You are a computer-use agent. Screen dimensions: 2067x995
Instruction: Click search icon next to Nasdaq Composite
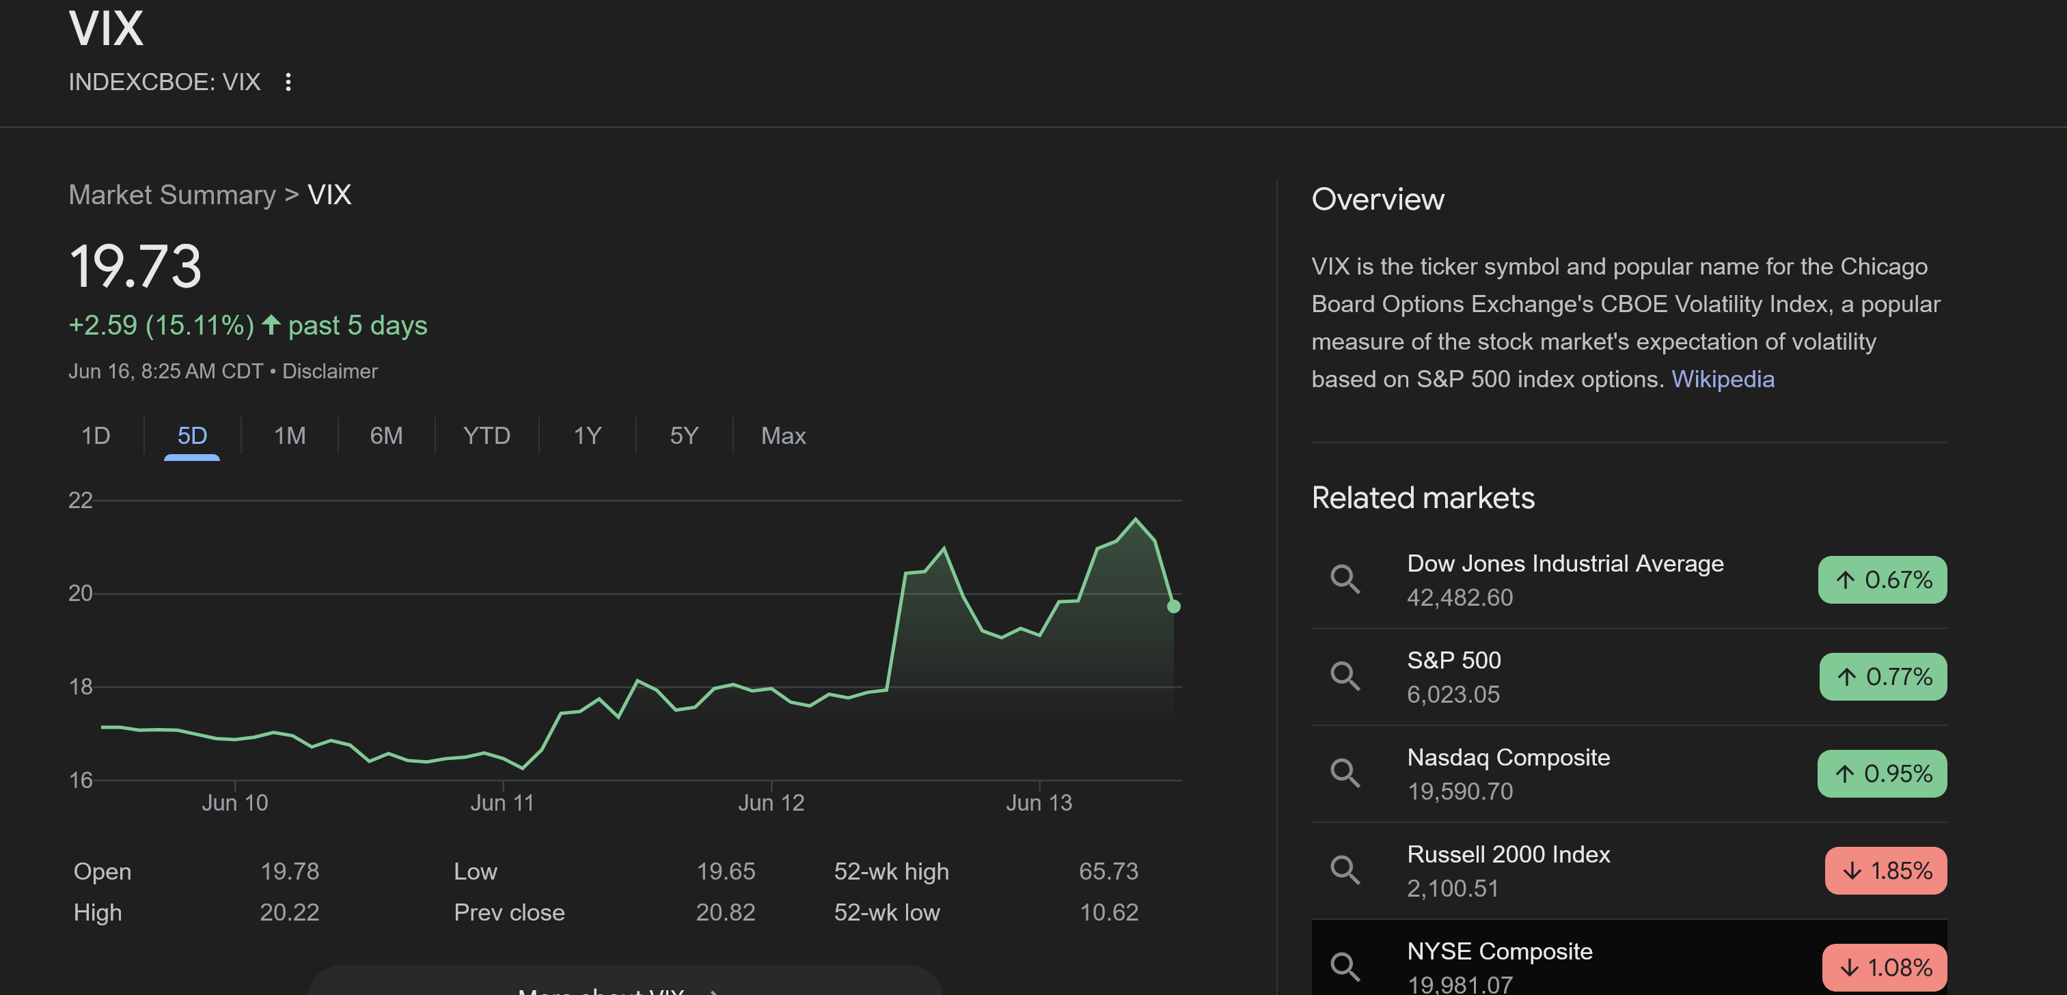pos(1345,773)
